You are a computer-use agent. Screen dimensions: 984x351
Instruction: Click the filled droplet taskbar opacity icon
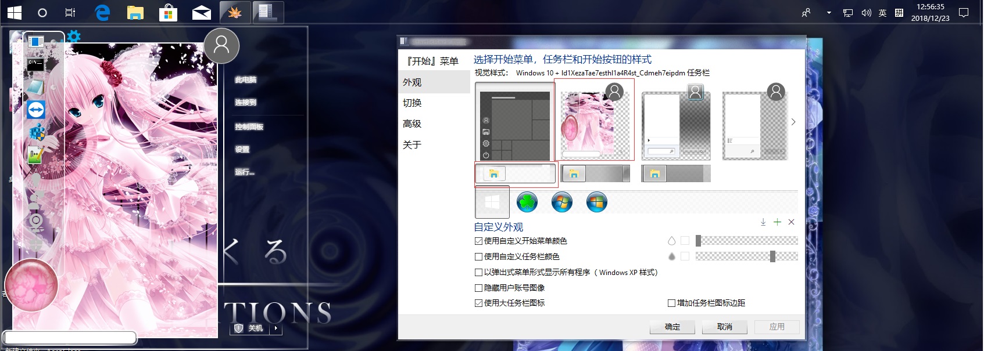[672, 256]
